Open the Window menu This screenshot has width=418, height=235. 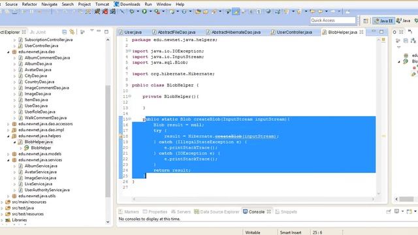[x=164, y=5]
